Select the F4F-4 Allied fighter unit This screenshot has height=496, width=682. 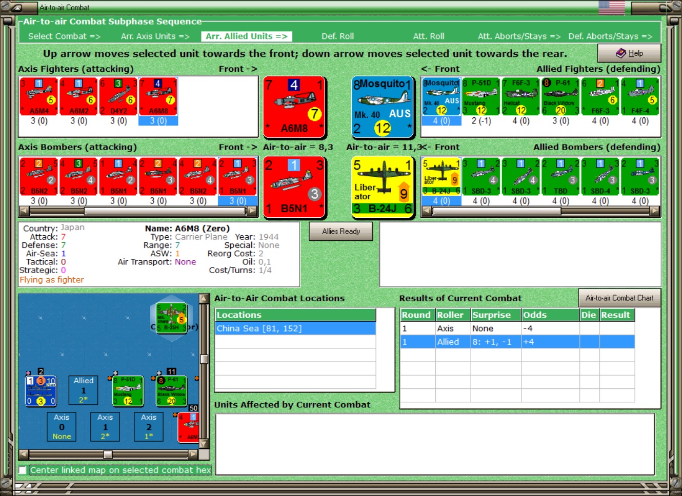[x=640, y=96]
